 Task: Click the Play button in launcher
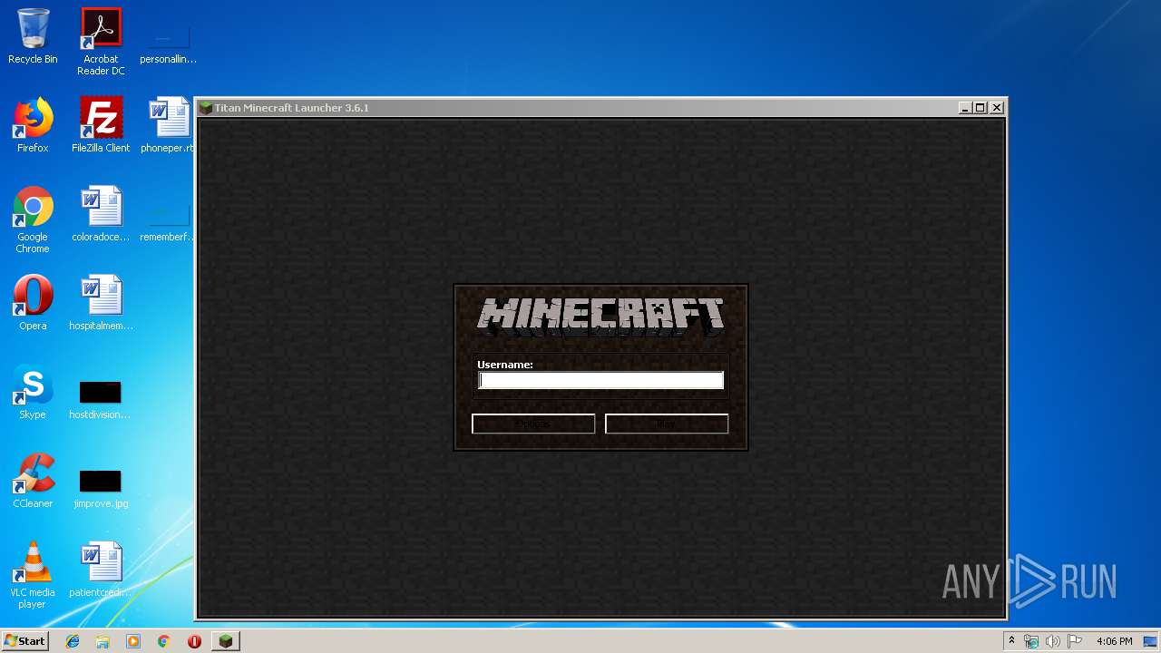667,424
